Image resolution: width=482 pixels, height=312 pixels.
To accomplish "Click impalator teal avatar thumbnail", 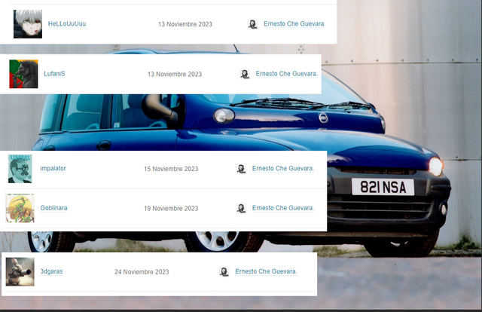I will [20, 169].
